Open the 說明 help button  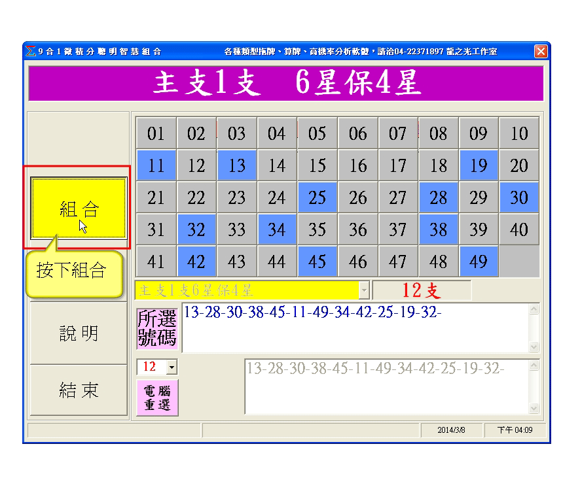(x=79, y=333)
